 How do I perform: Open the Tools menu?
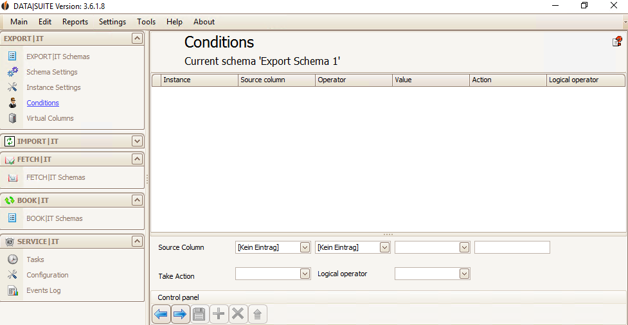coord(146,22)
